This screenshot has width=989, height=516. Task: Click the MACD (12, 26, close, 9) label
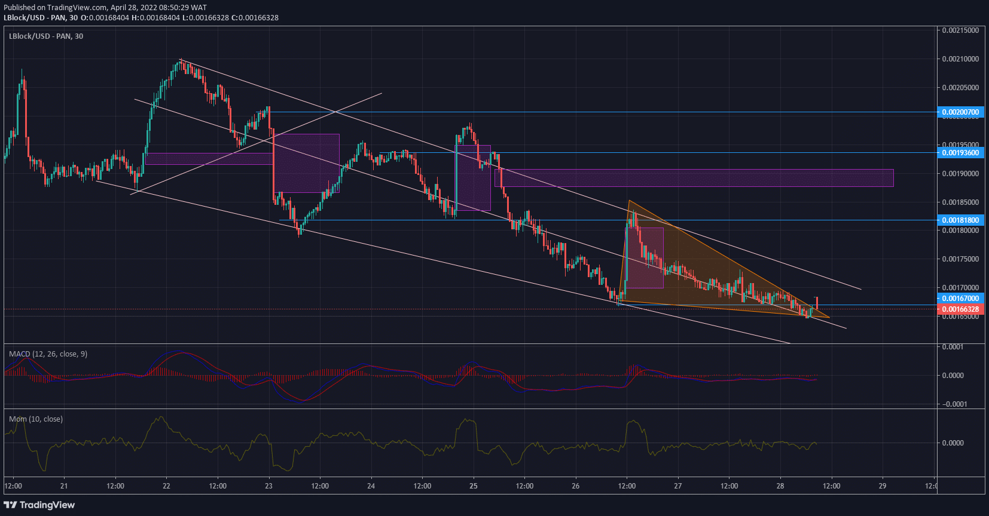(48, 354)
